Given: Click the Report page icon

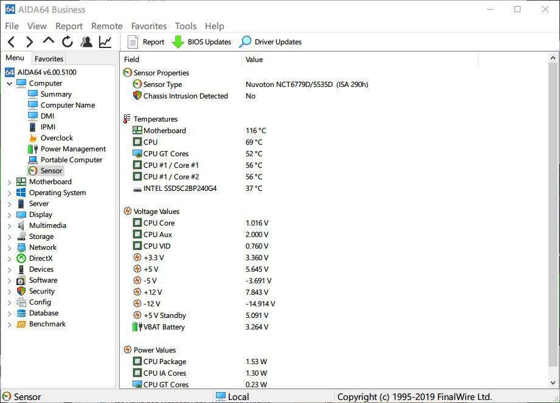Looking at the screenshot, I should [x=133, y=42].
